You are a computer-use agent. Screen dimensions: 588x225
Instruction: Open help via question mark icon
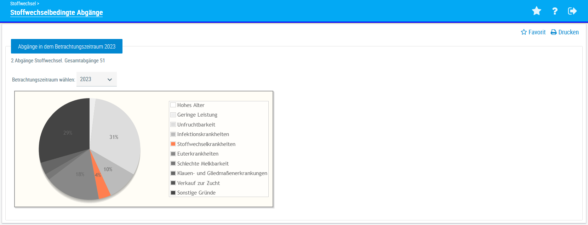[555, 11]
